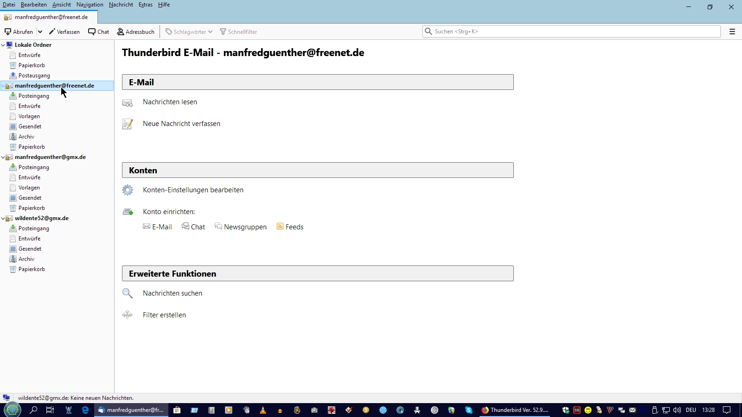Open the Hilfe menu
The width and height of the screenshot is (742, 417).
point(164,5)
